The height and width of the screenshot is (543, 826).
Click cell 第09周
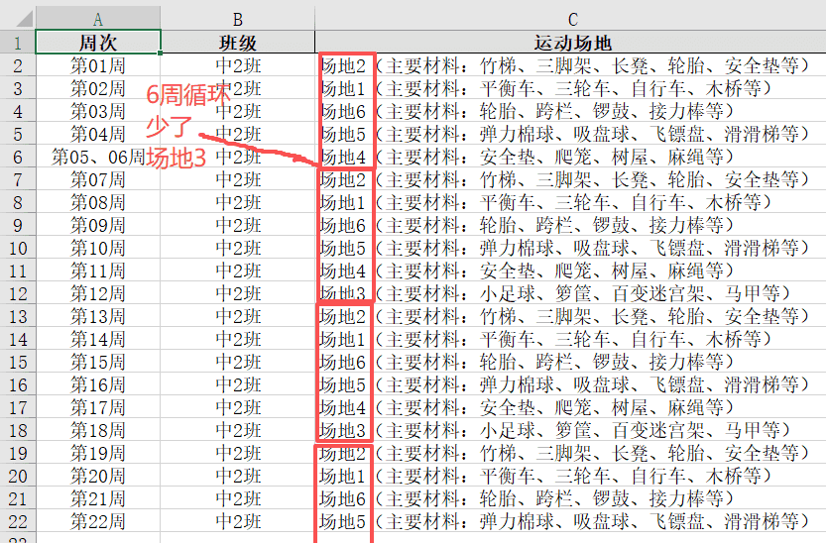coord(98,225)
